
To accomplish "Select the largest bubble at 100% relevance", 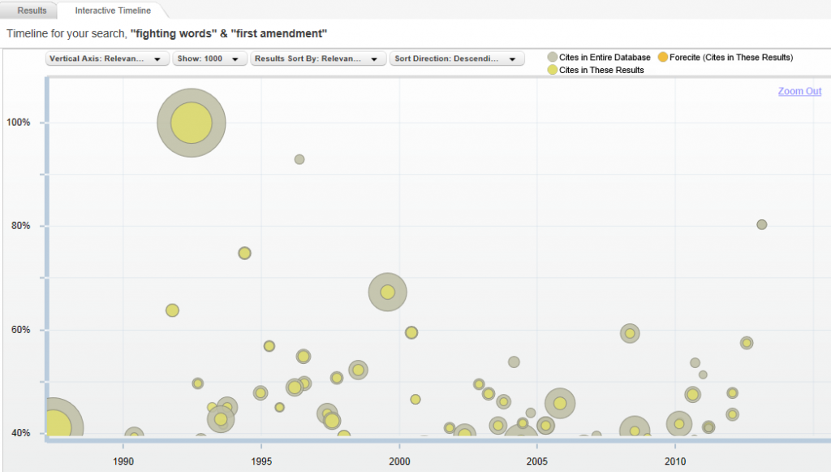I will [192, 123].
